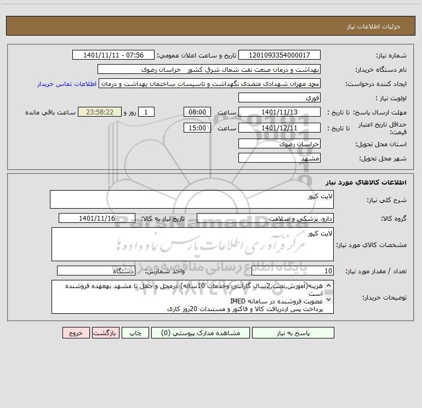Click label توضیحات خریدار
422x408 pixels.
click(x=384, y=297)
